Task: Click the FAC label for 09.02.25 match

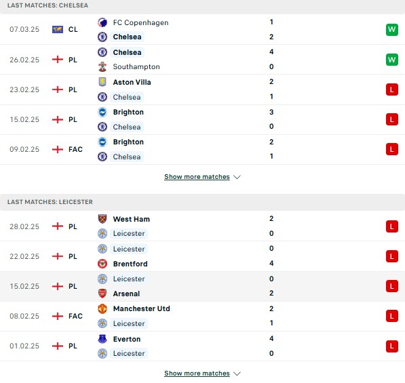Action: (75, 149)
